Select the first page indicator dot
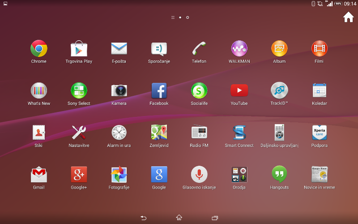358x224 pixels. click(180, 17)
